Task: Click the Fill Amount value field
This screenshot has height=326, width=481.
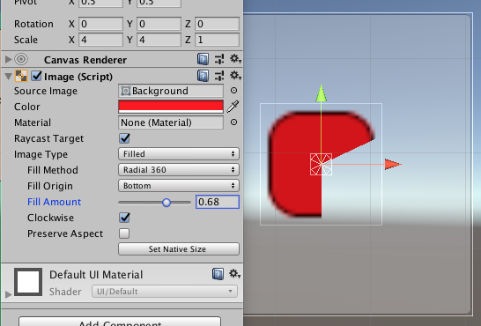Action: point(218,202)
